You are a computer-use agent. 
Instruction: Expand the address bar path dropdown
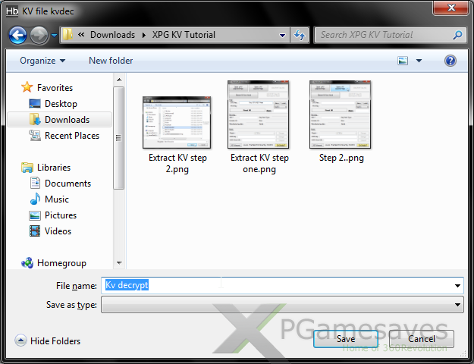(282, 35)
